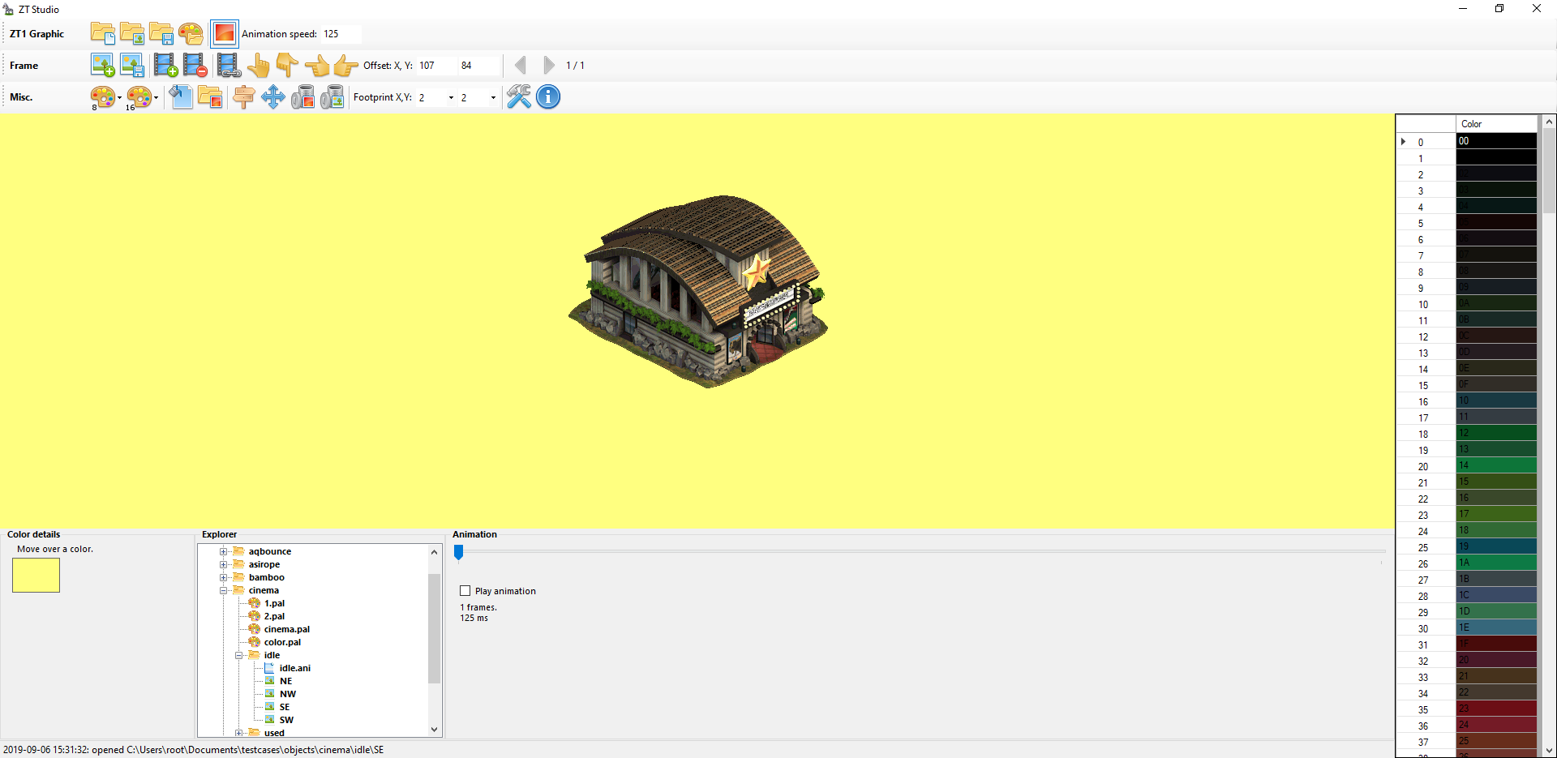Image resolution: width=1557 pixels, height=758 pixels.
Task: Click the cinema building preview image
Action: 698,290
